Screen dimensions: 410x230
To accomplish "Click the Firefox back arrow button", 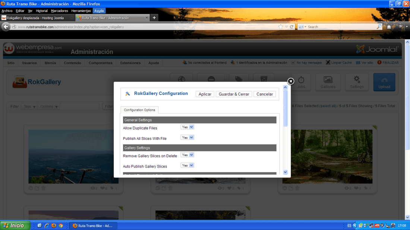I will tap(6, 27).
